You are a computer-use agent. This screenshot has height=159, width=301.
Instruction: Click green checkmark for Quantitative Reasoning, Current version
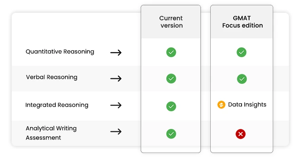pos(171,52)
